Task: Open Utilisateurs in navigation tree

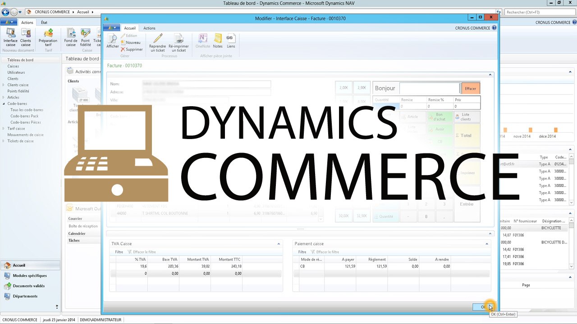Action: [x=16, y=72]
